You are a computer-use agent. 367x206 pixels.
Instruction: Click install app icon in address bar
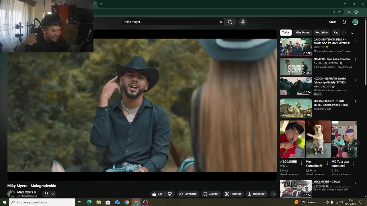[x=333, y=12]
